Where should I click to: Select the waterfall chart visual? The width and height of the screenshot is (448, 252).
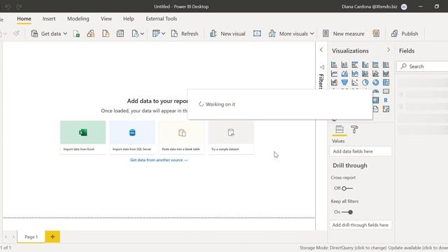334,83
